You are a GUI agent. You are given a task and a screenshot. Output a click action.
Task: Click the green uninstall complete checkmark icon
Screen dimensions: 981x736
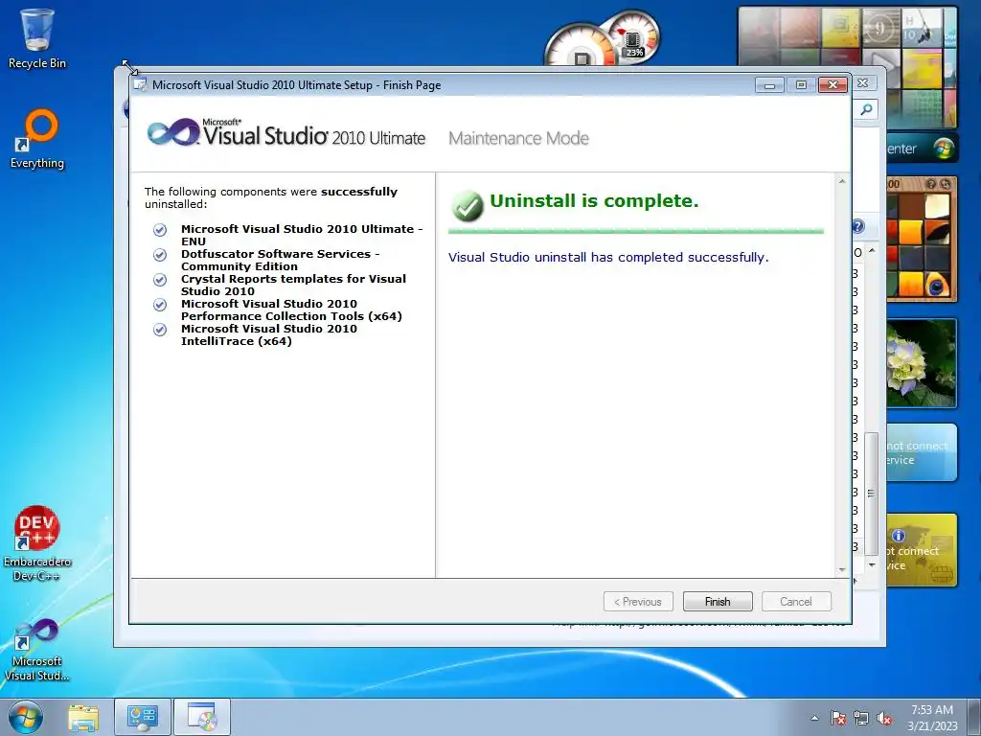pyautogui.click(x=468, y=206)
